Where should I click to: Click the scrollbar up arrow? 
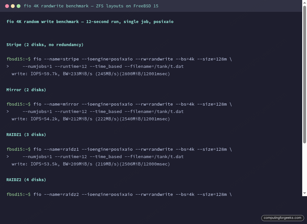(304, 3)
